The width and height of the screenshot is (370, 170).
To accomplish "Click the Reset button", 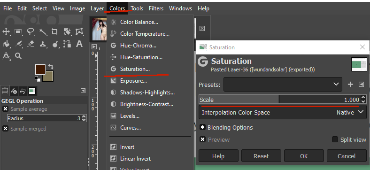I will click(x=261, y=156).
